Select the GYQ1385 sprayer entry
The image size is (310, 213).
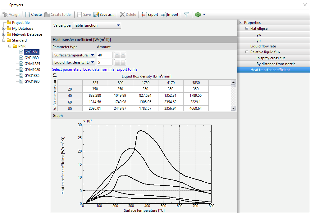[x=32, y=76]
